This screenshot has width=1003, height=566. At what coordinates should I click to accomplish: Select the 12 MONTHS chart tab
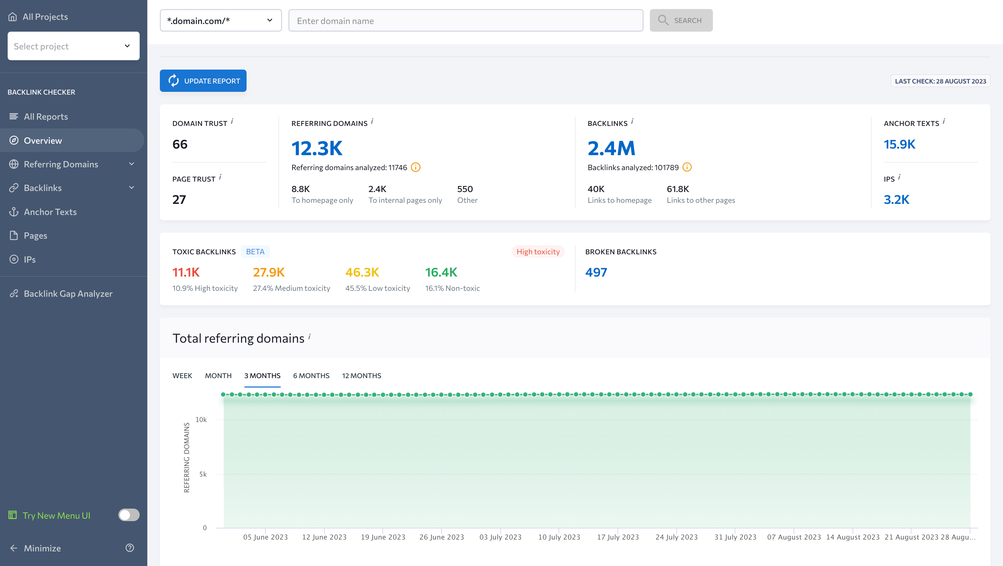pos(362,375)
